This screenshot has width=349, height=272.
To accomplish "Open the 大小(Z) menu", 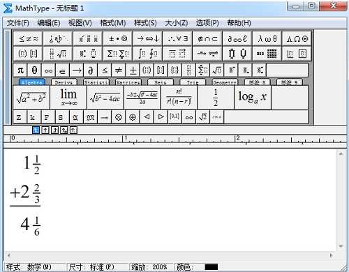I will pos(177,23).
